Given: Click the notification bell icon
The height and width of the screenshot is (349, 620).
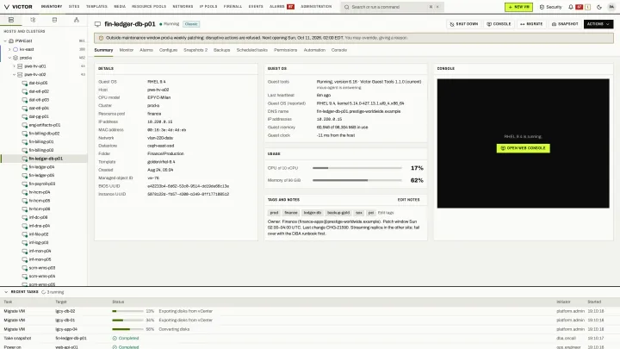Looking at the screenshot, I should [x=571, y=7].
